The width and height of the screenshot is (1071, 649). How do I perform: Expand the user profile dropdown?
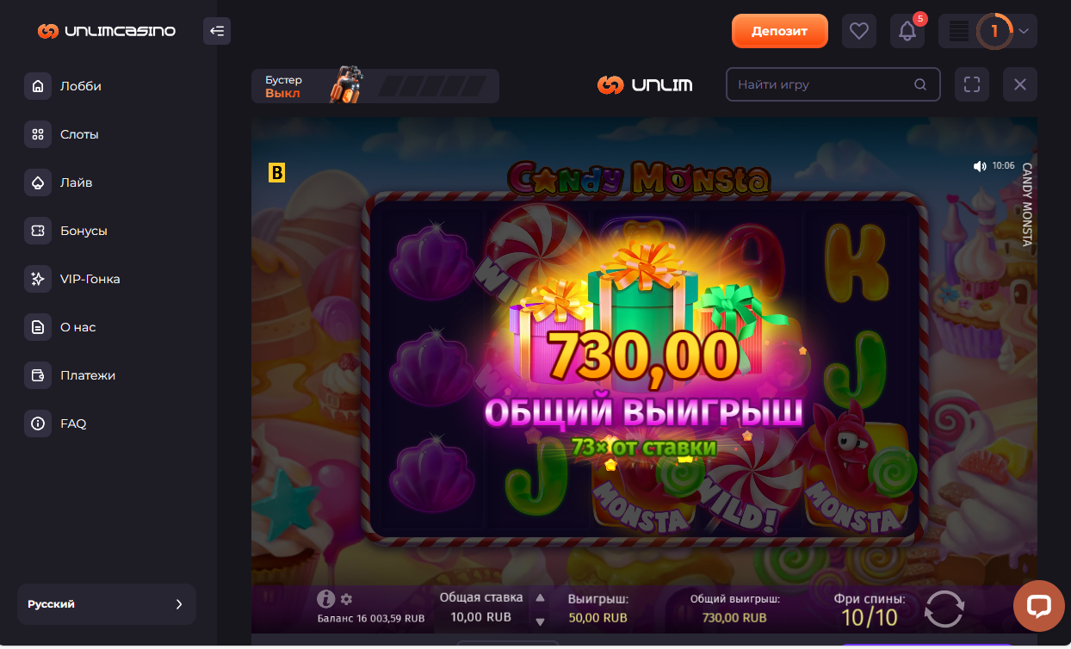(1024, 31)
